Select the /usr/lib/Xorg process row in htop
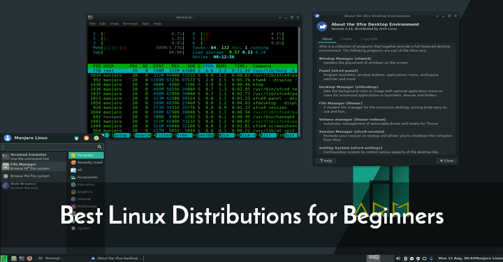The image size is (503, 262). [193, 71]
